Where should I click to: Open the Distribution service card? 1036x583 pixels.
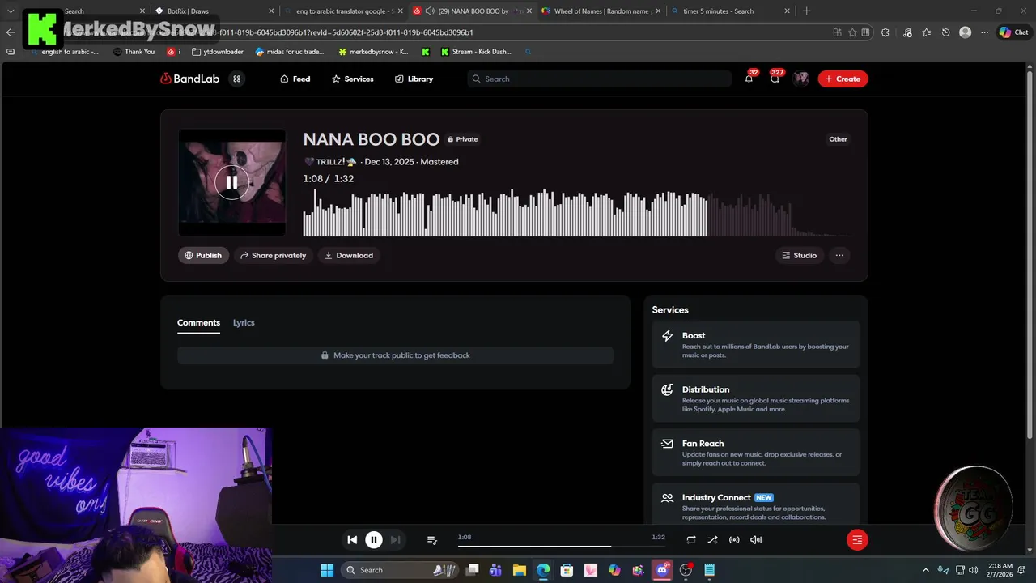click(756, 398)
